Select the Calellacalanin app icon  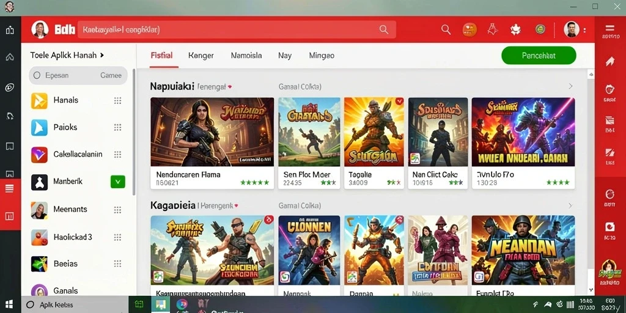39,155
